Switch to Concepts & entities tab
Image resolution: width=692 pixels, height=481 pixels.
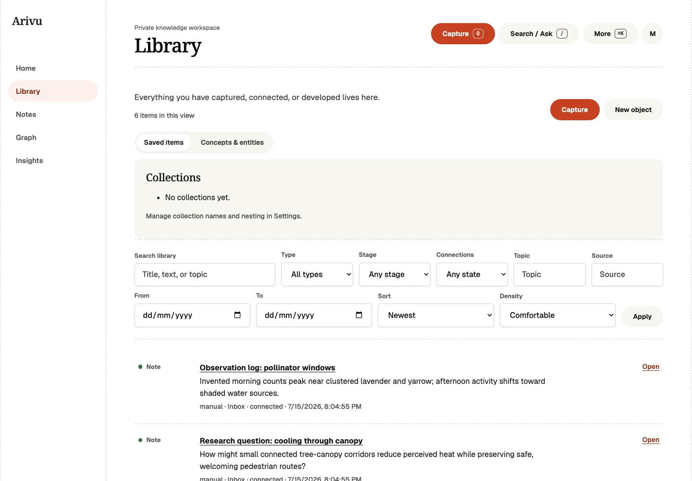click(x=232, y=143)
